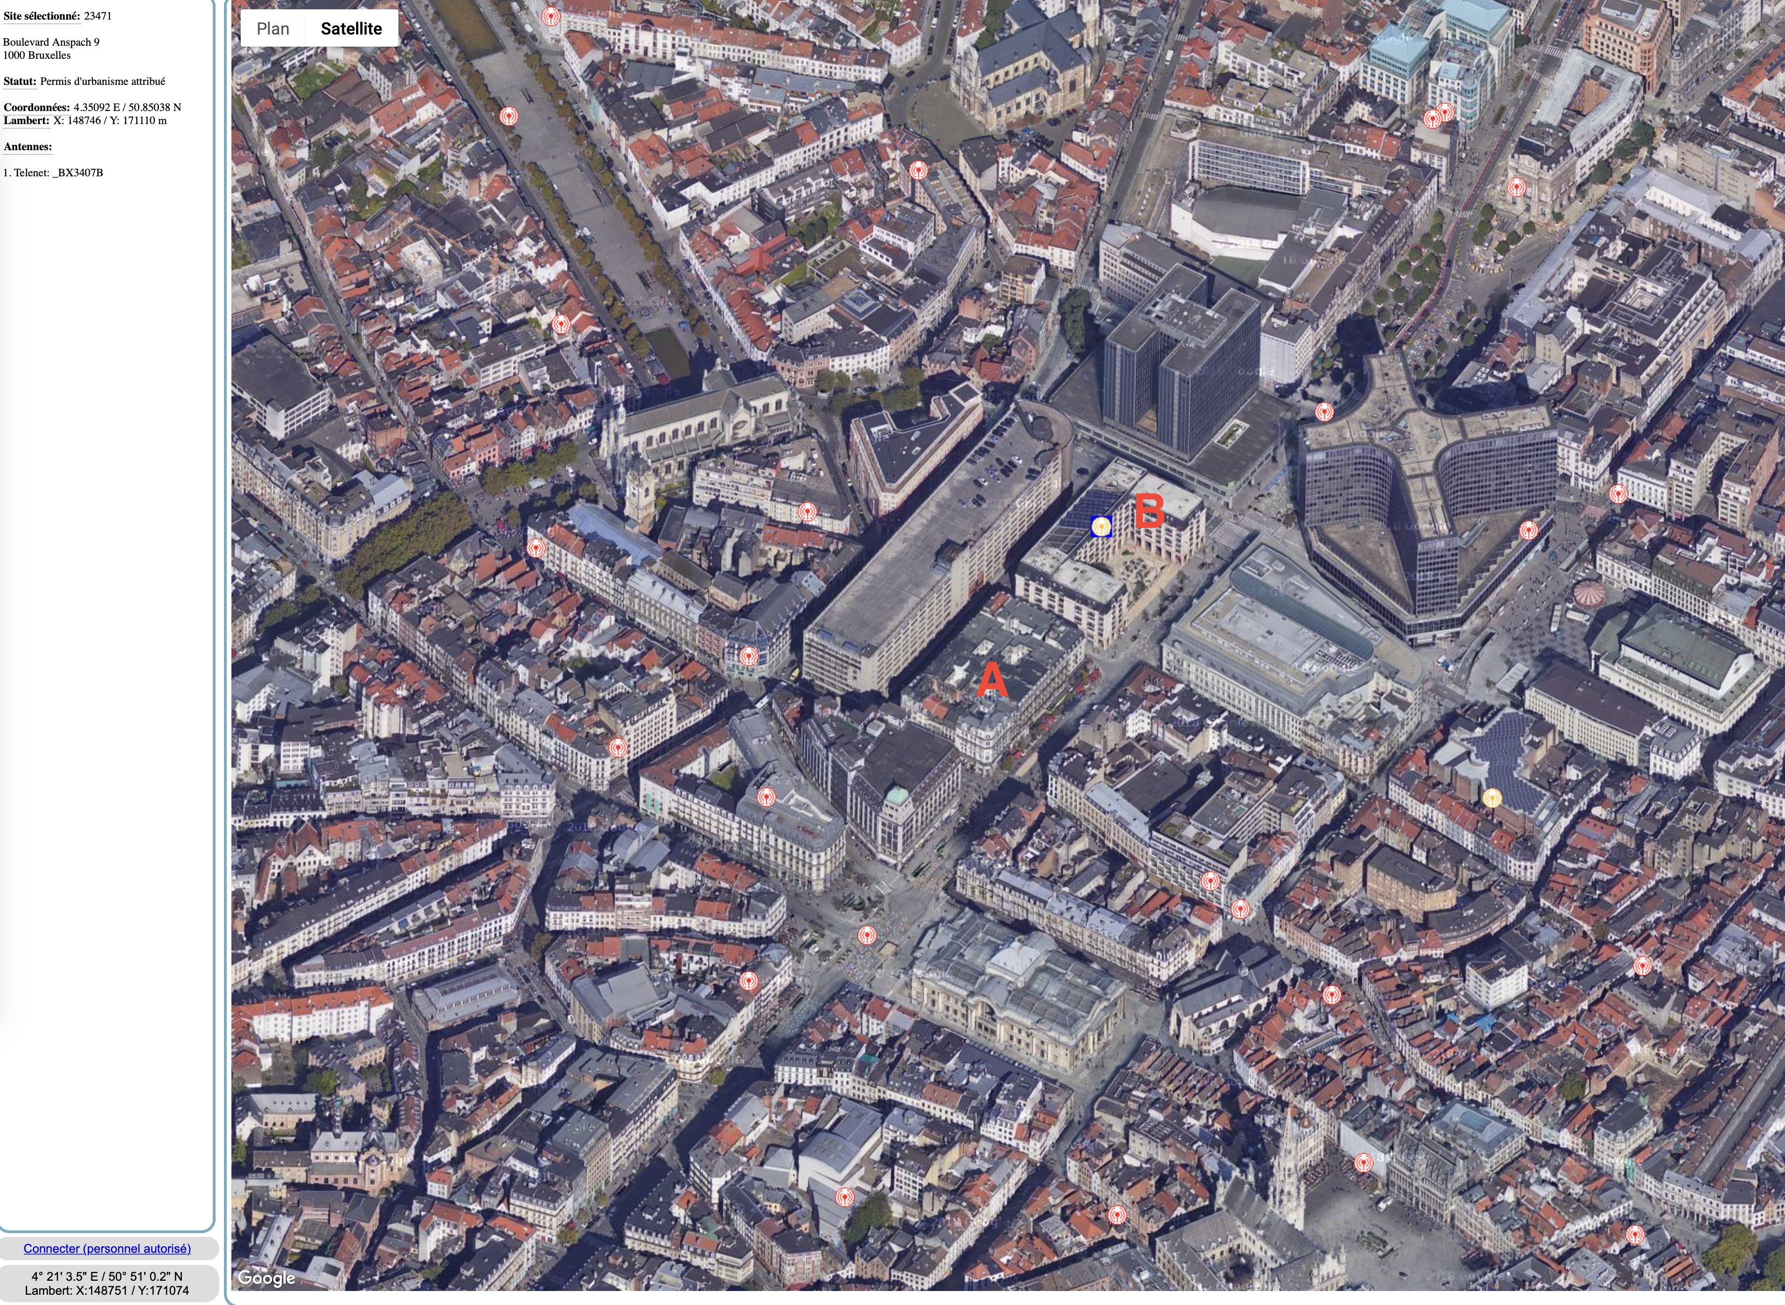The image size is (1785, 1305).
Task: Select the yellow antenna marker on the solar-panel roof
Action: [x=1492, y=798]
